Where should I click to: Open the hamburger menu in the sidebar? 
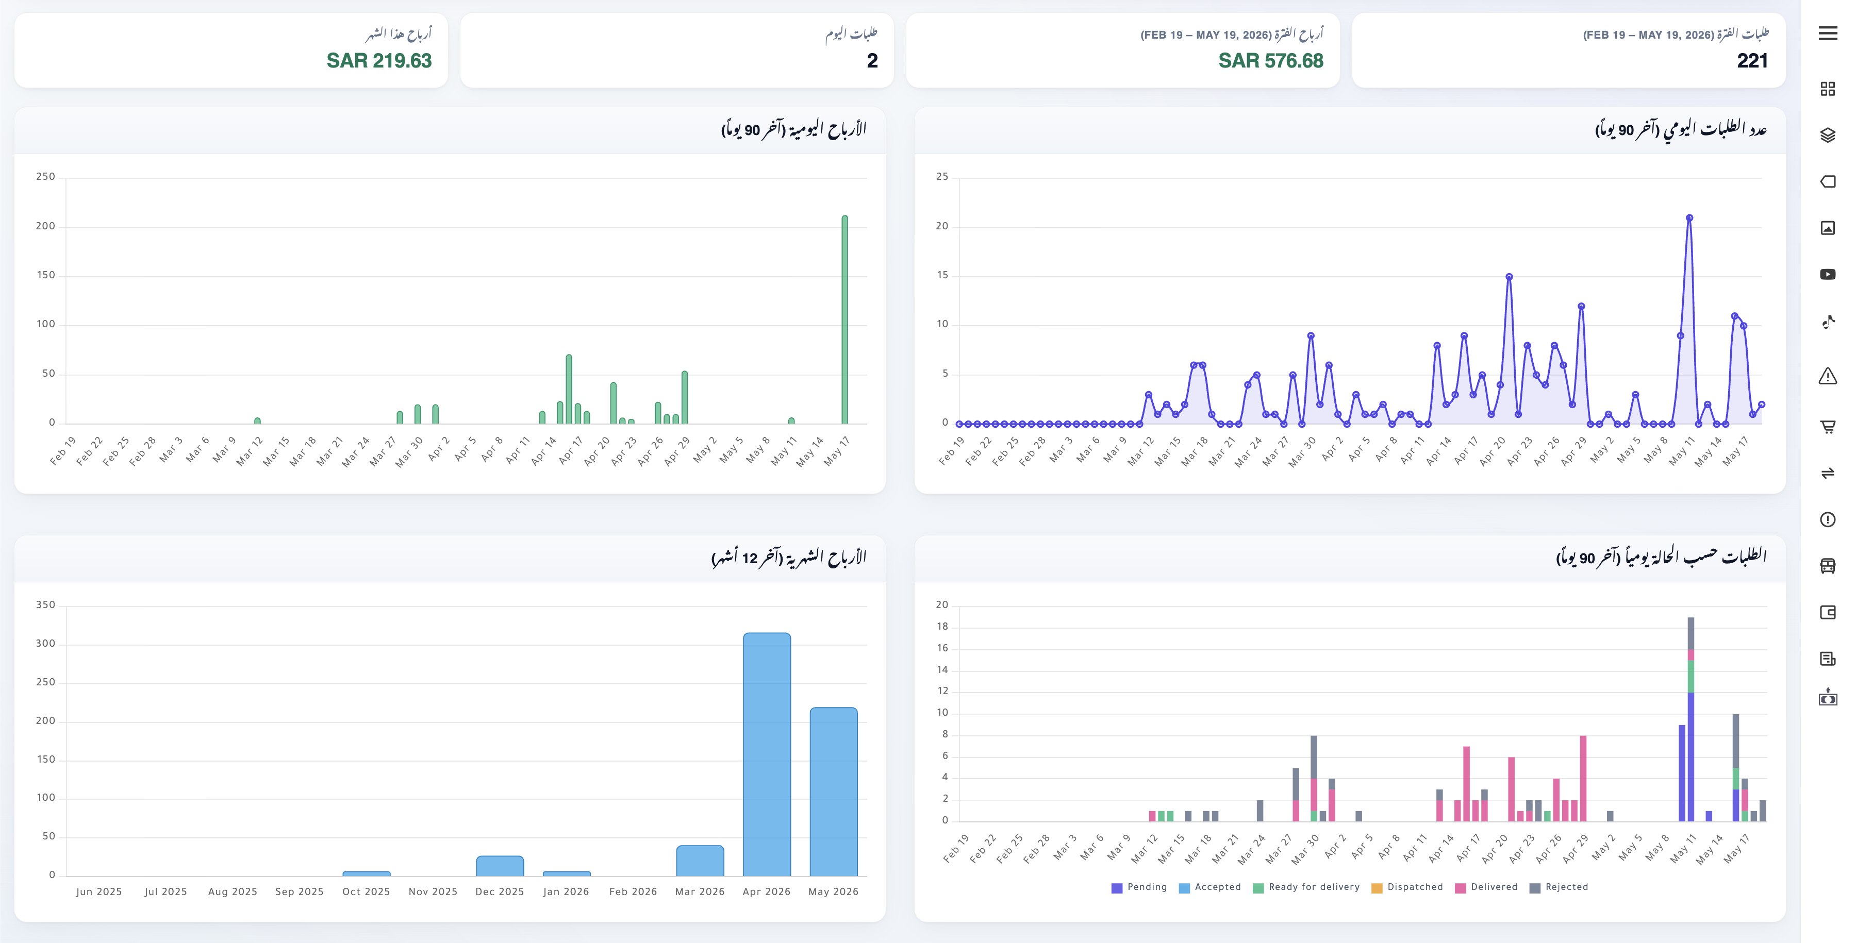(x=1827, y=33)
